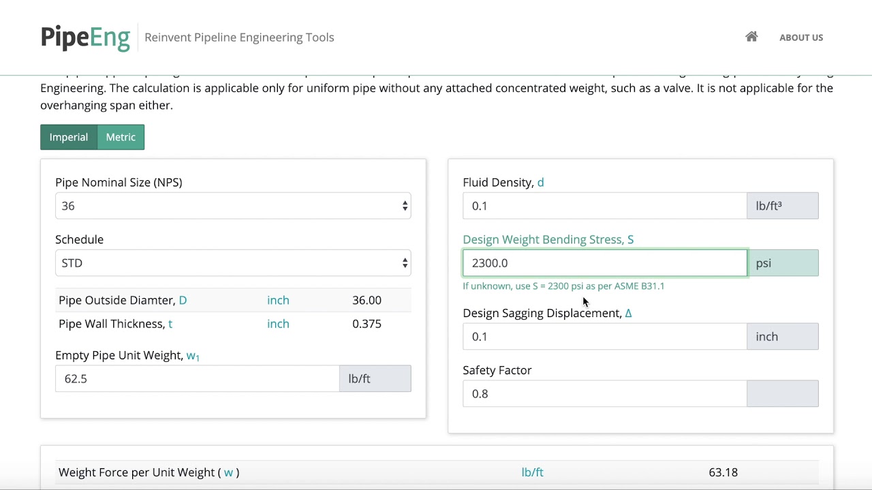Click the 'Weight Force per Unit Weight' row label
Screen dimensions: 872x490
tap(149, 472)
